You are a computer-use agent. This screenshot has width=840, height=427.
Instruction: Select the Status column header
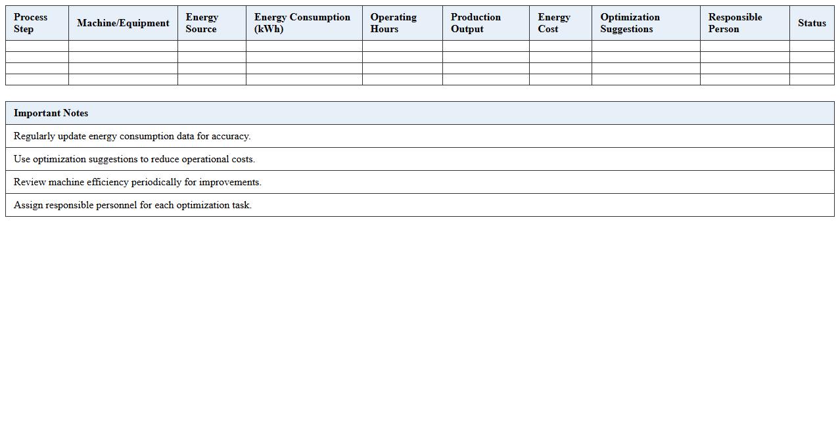coord(812,23)
